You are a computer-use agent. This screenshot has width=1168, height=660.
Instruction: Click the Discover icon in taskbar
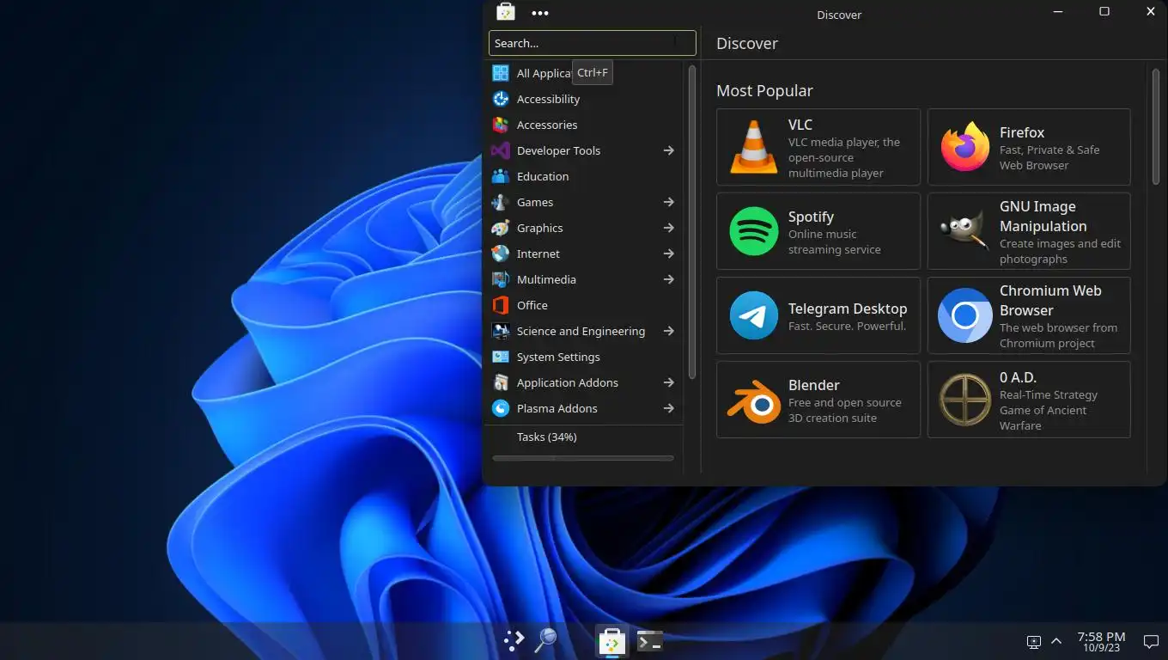click(x=611, y=641)
